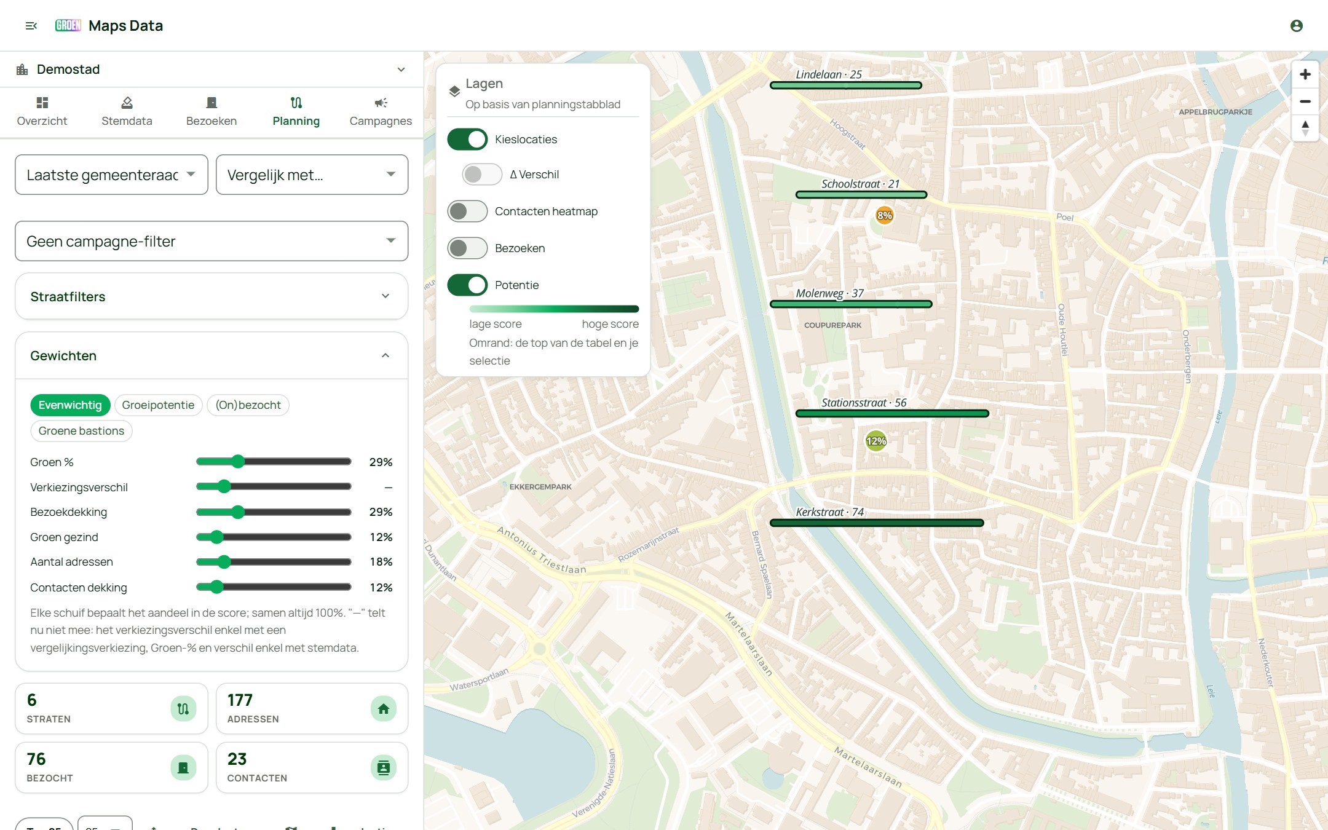Click the Adressen house icon

point(384,709)
